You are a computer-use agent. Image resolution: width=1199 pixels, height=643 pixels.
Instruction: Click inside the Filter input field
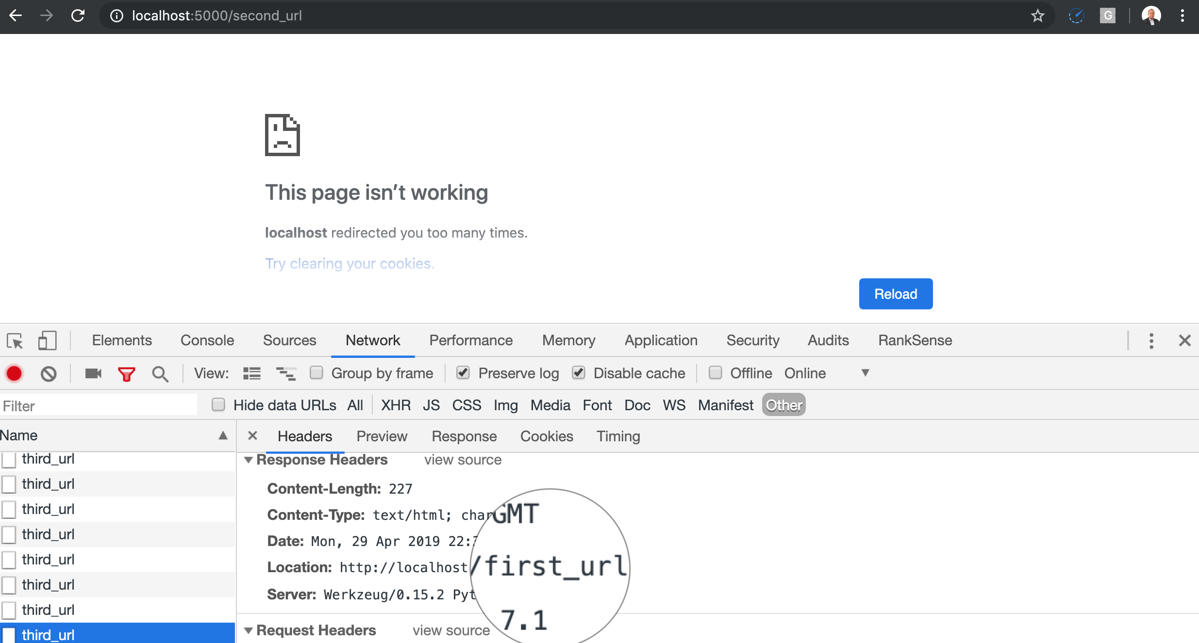pos(97,405)
